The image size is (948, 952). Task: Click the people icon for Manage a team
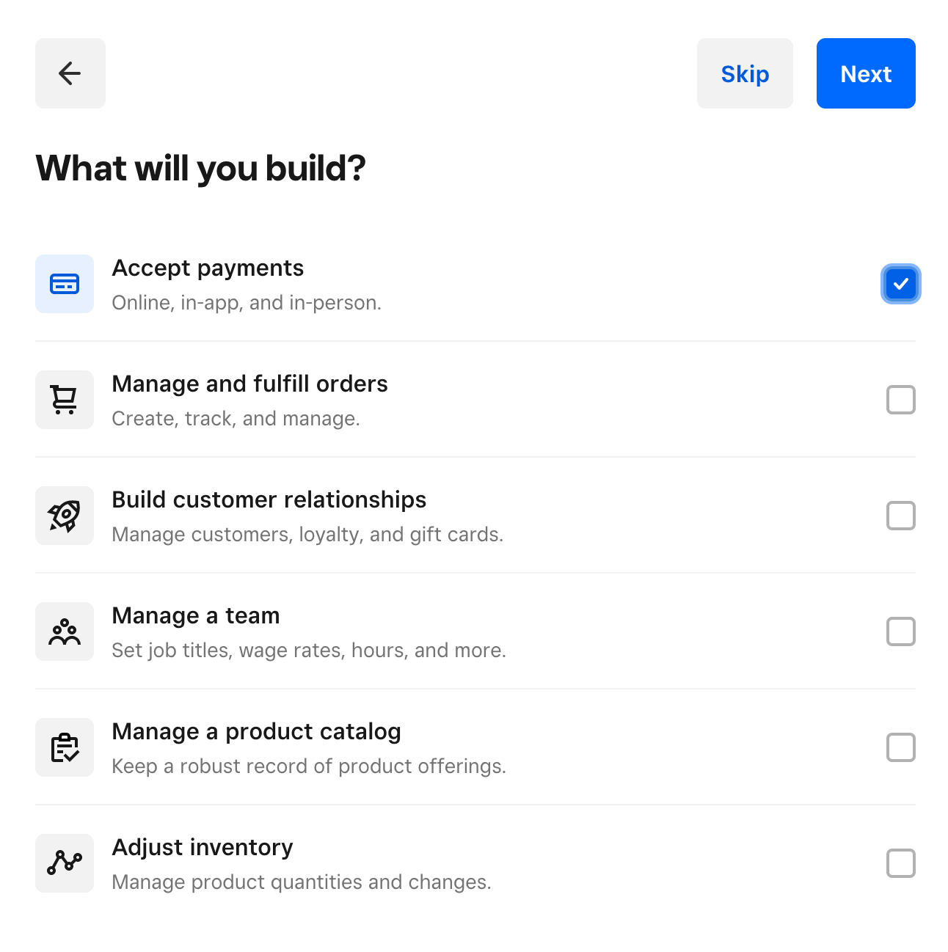pyautogui.click(x=65, y=631)
